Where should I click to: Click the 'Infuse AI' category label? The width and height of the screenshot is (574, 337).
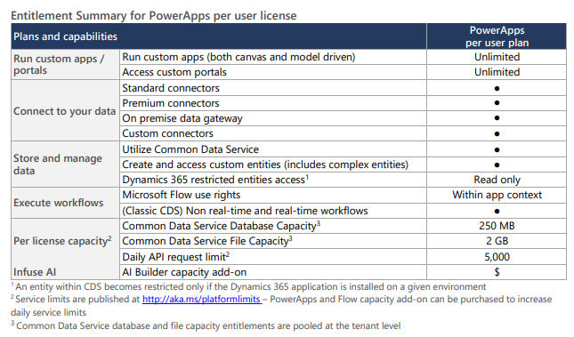[35, 272]
